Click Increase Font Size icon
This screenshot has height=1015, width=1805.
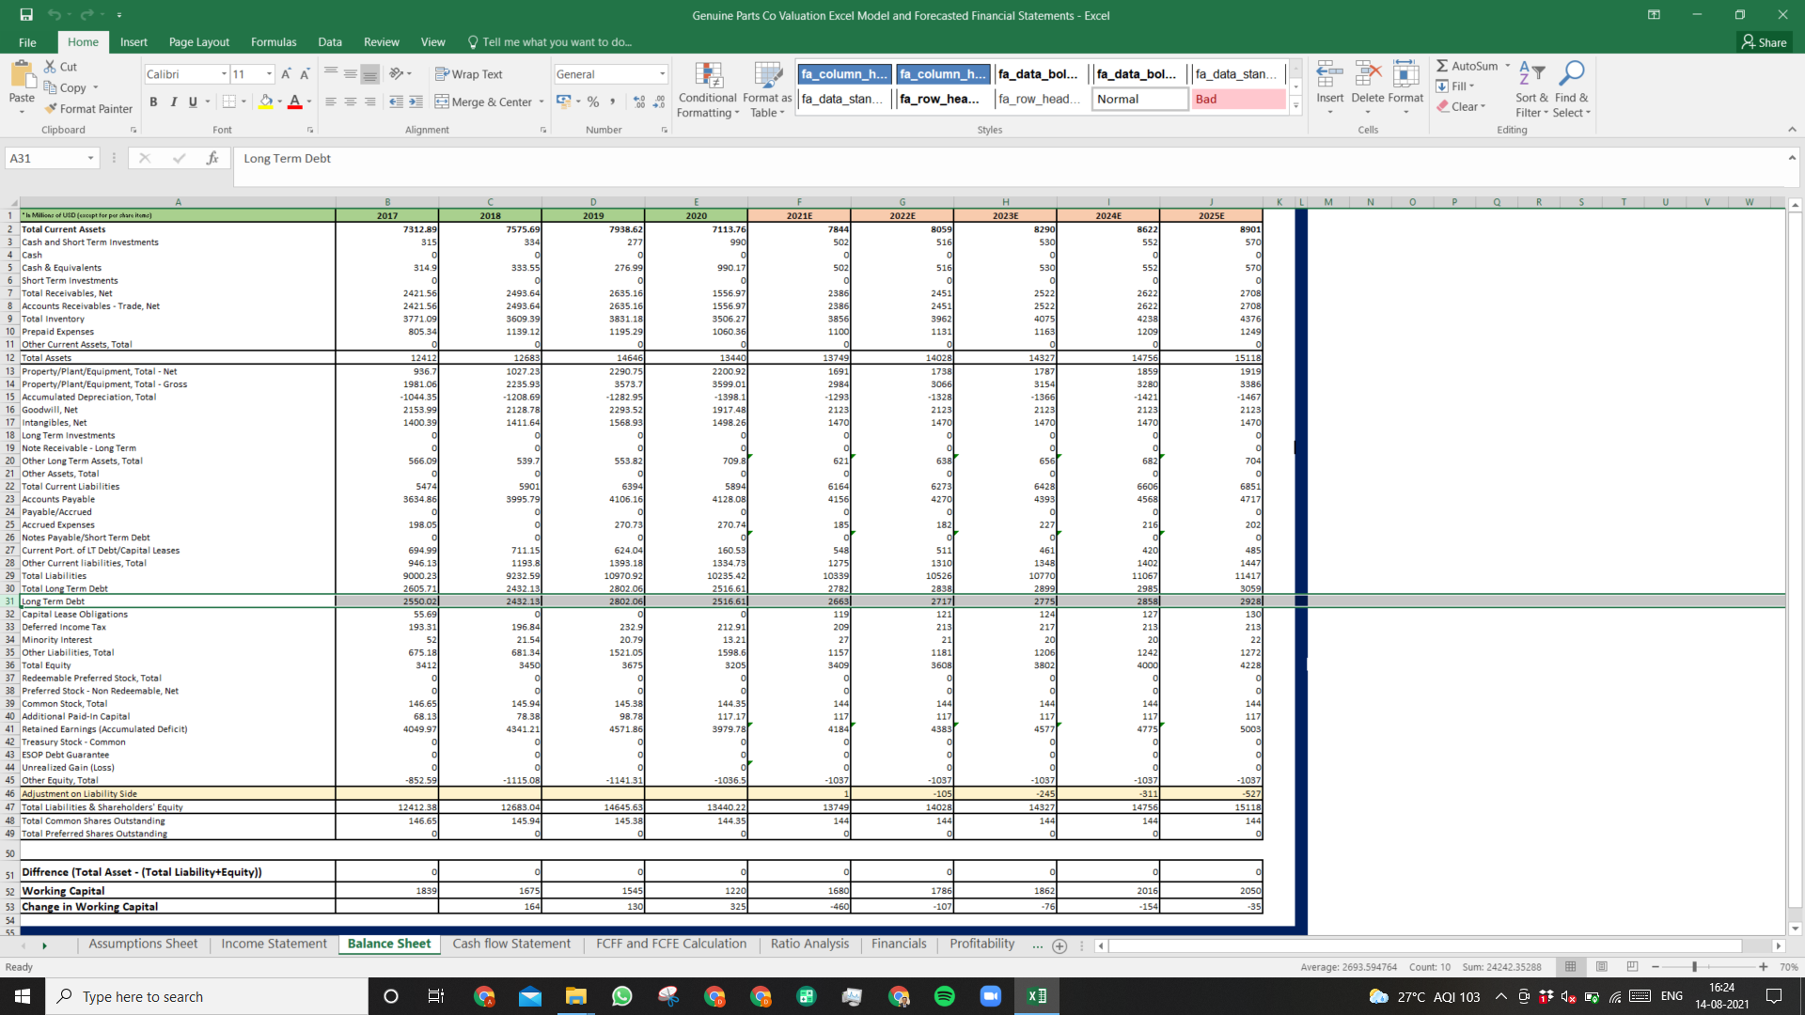(x=286, y=74)
